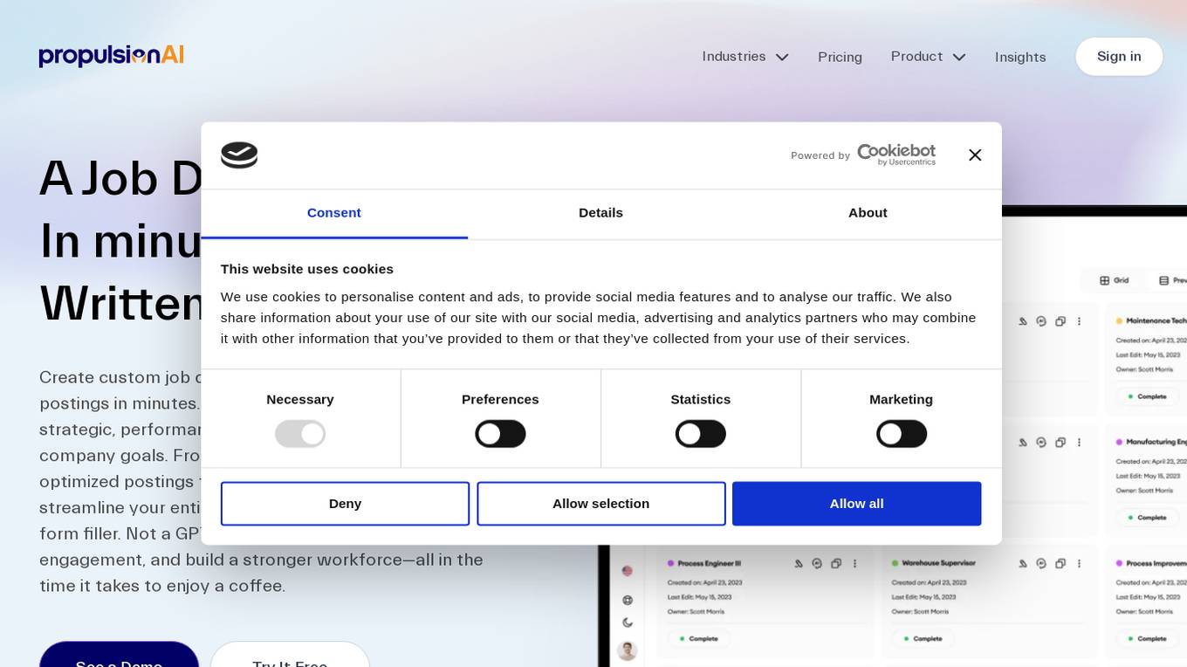This screenshot has height=667, width=1187.
Task: Click Allow selection
Action: [601, 504]
